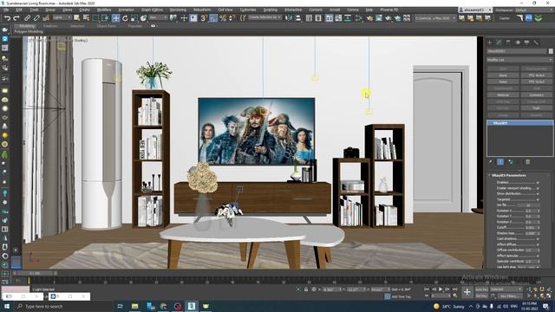
Task: Click the Auto Key button
Action: [x=481, y=289]
